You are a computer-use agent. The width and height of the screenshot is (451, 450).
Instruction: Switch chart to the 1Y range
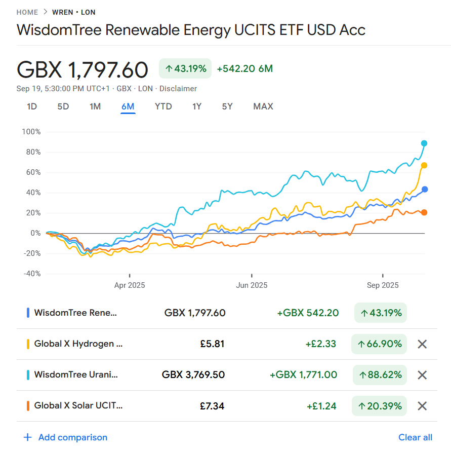click(197, 106)
